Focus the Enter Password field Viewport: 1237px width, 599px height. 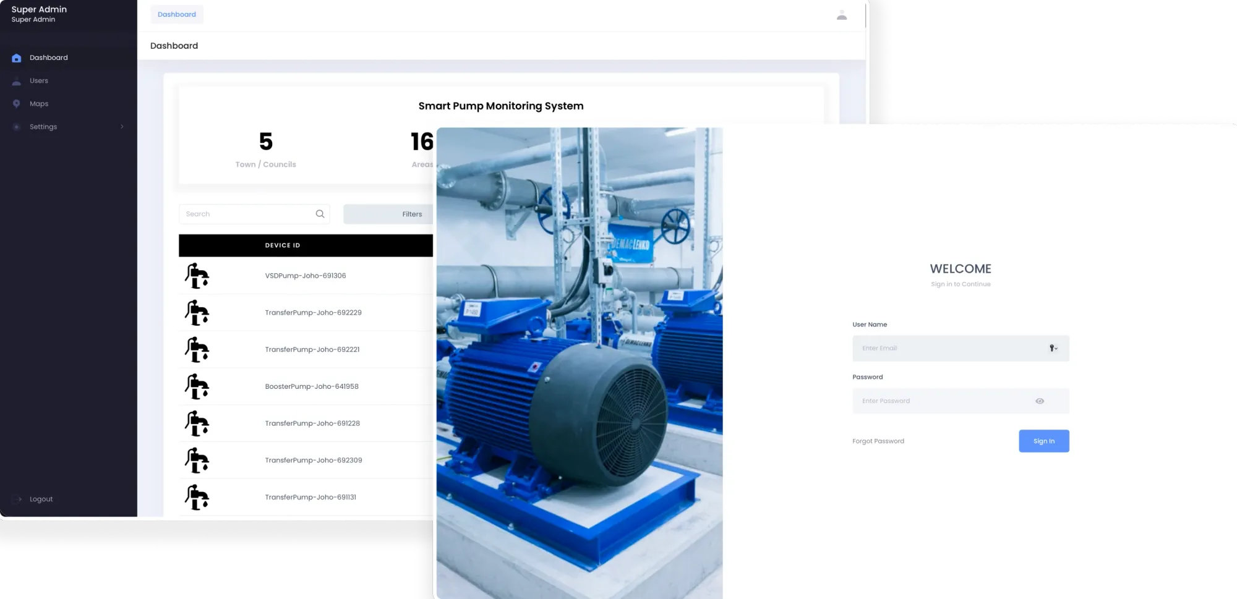click(x=940, y=401)
